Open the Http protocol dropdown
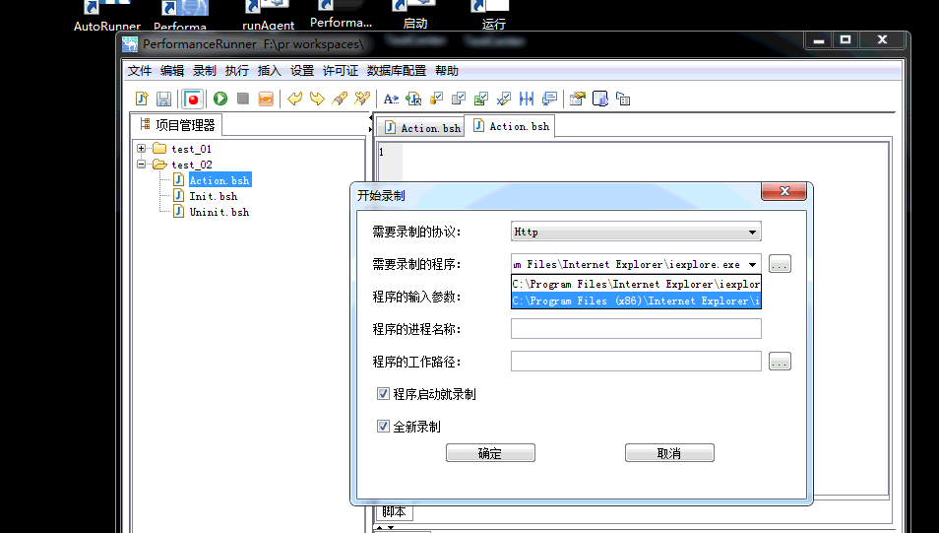The height and width of the screenshot is (533, 939). click(x=636, y=233)
